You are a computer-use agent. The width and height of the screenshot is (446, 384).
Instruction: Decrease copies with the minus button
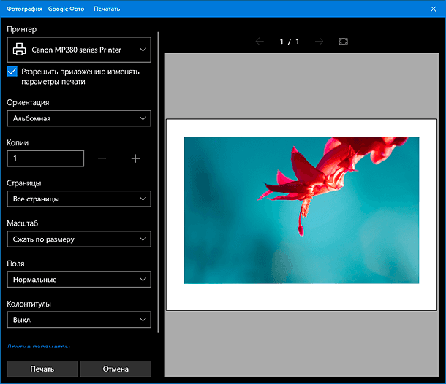coord(102,158)
